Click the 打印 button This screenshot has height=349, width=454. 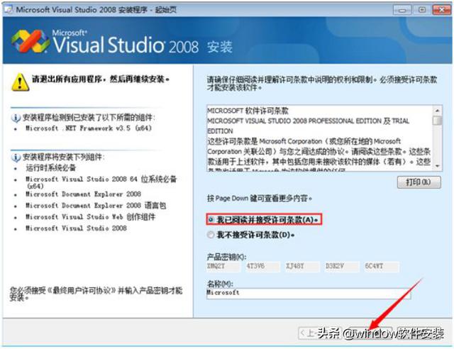coord(419,182)
